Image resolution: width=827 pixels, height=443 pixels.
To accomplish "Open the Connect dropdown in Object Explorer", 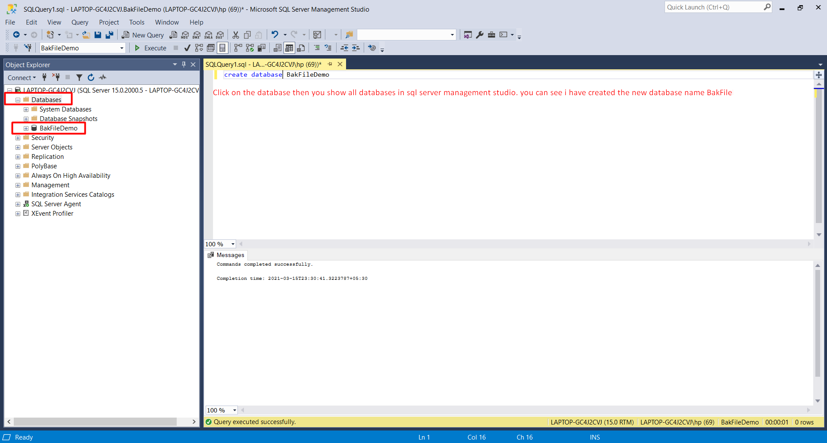I will [22, 77].
